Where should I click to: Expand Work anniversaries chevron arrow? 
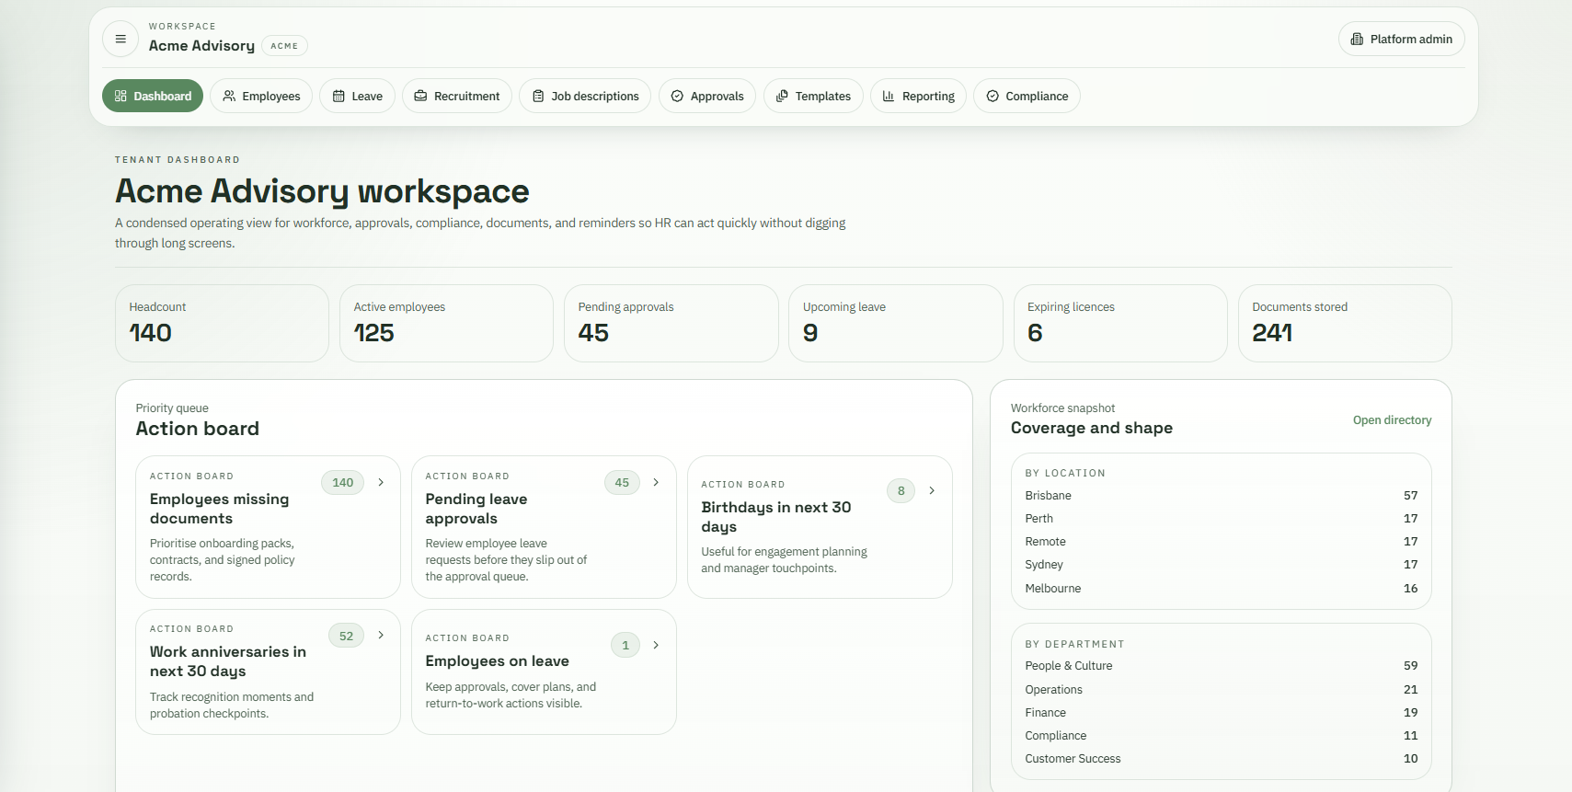[381, 635]
